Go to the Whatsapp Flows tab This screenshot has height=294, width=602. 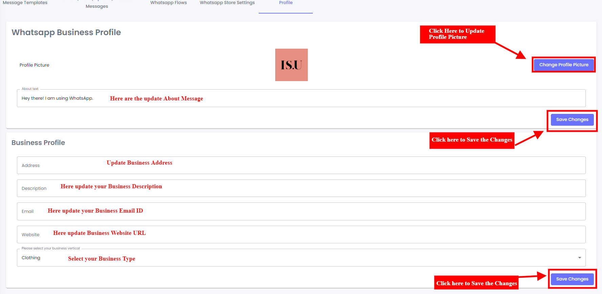[168, 3]
